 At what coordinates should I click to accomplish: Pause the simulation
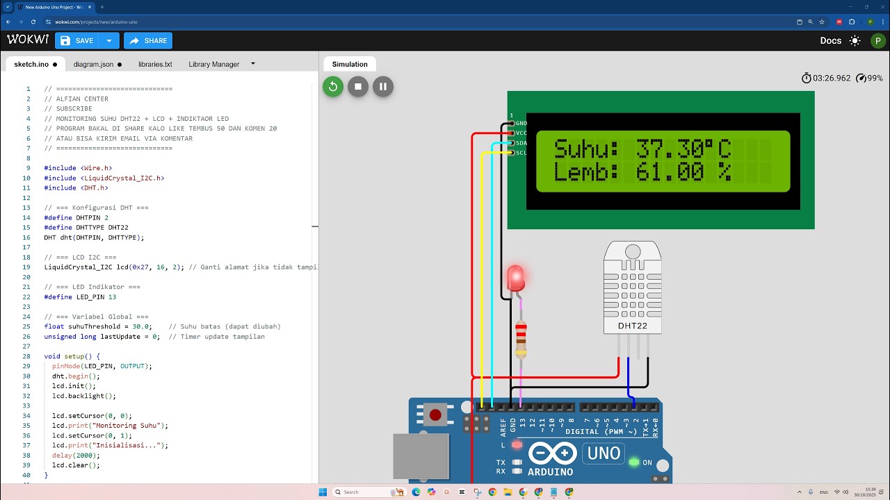coord(383,87)
